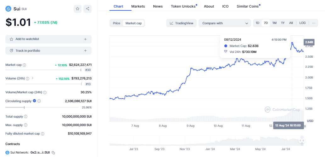Open the Token Unlocks tab

183,6
